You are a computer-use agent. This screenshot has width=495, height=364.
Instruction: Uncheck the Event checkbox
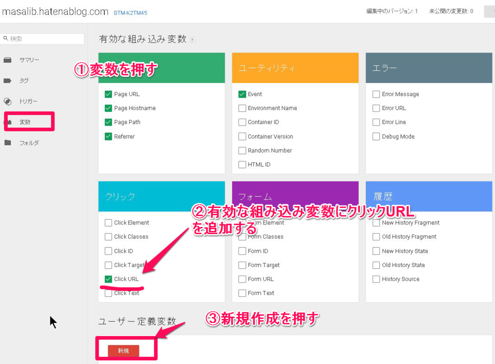pyautogui.click(x=242, y=94)
